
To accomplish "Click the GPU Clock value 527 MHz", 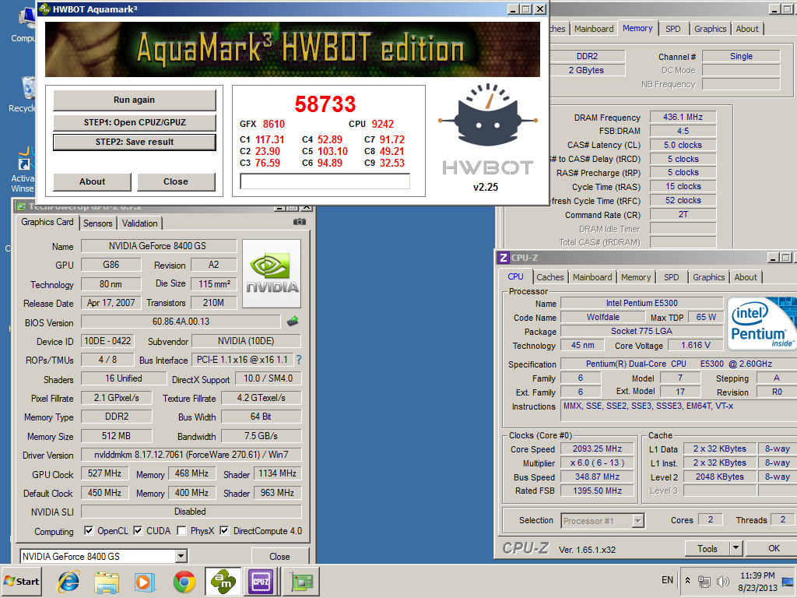I will coord(105,473).
